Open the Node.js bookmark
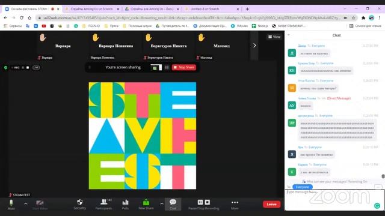This screenshot has width=385, height=216. coord(260,26)
